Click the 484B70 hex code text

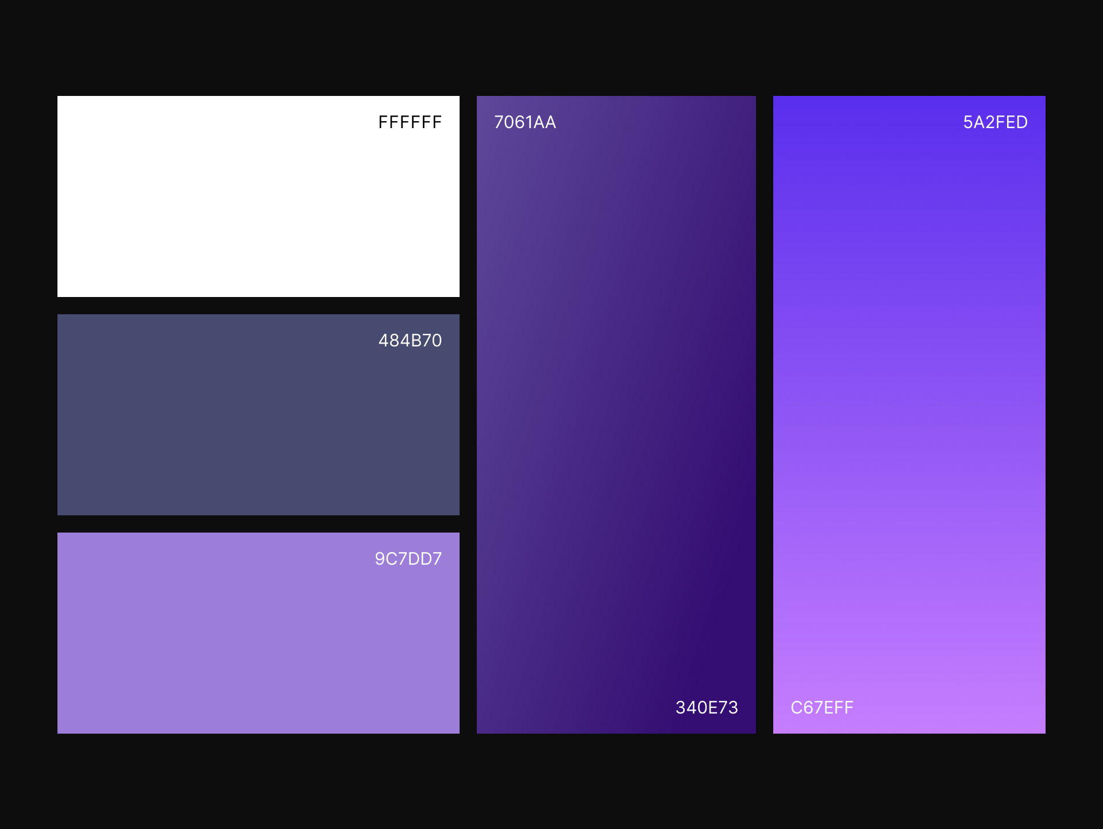tap(410, 341)
